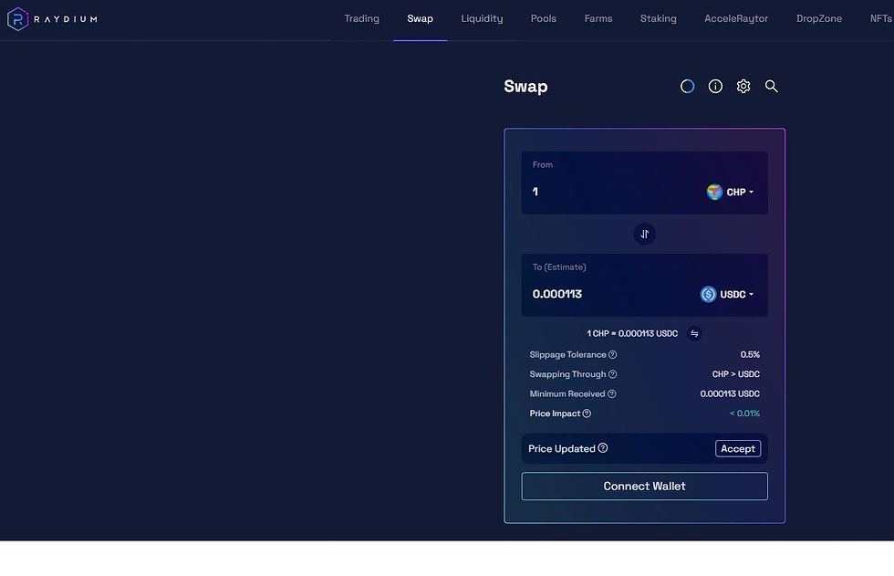The height and width of the screenshot is (576, 894).
Task: Click Price Updated help icon
Action: [x=603, y=448]
